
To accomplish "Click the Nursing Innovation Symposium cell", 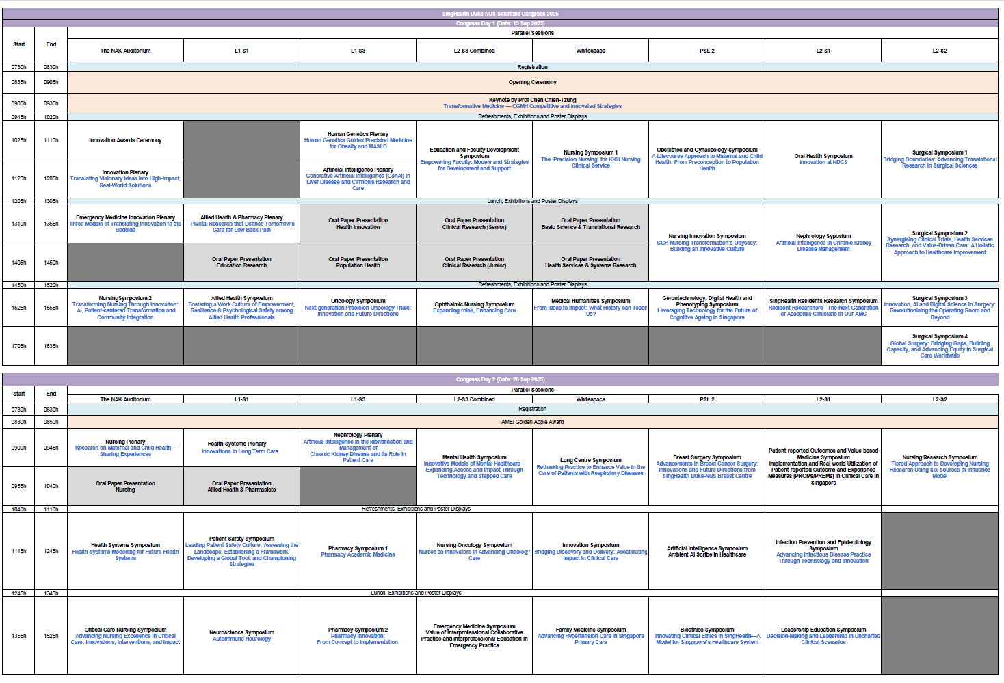I will tap(706, 243).
